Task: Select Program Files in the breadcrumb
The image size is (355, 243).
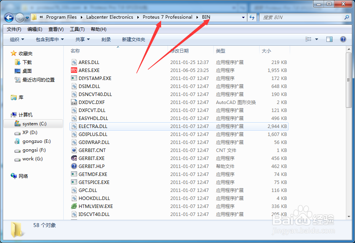Action: click(61, 17)
